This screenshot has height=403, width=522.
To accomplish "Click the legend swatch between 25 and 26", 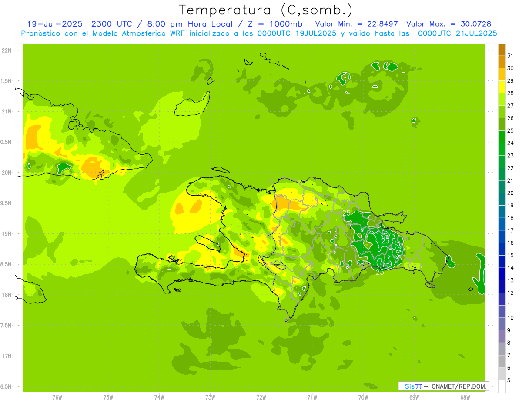I will pos(502,124).
